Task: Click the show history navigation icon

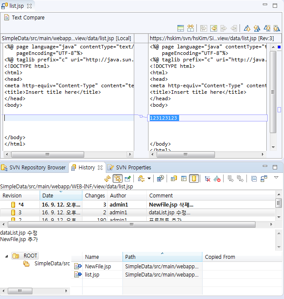Action: pos(141,179)
